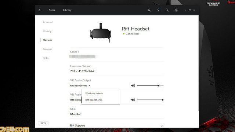The width and height of the screenshot is (235, 132).
Task: Select General in the settings sidebar
Action: coord(47,49)
